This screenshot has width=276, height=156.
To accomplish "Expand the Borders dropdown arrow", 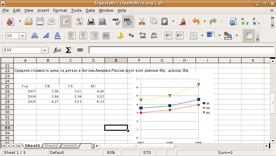I will pos(202,36).
